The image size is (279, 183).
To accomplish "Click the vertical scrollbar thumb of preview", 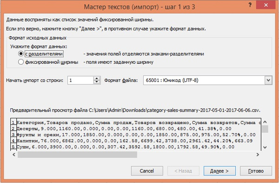I will coord(265,129).
